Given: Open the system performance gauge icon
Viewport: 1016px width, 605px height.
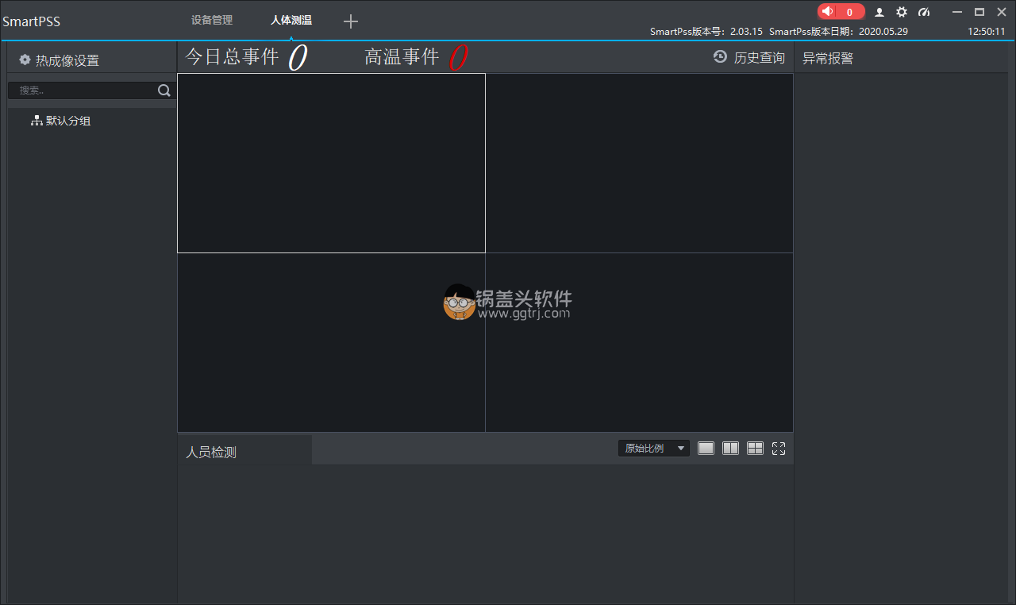Looking at the screenshot, I should click(x=924, y=12).
